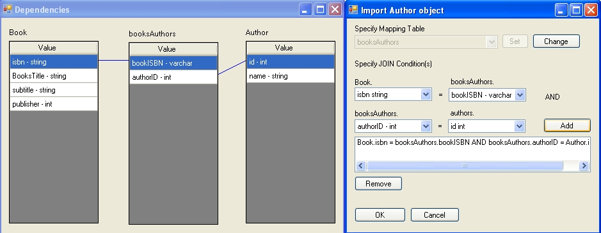Select the join condition text in the list box
This screenshot has width=601, height=233.
point(473,142)
